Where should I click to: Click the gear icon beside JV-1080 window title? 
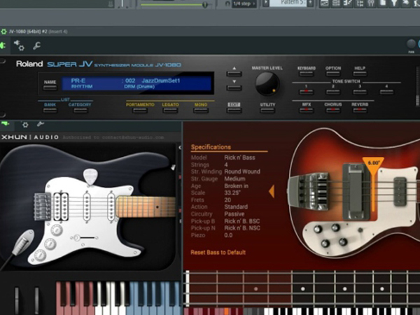click(3, 31)
